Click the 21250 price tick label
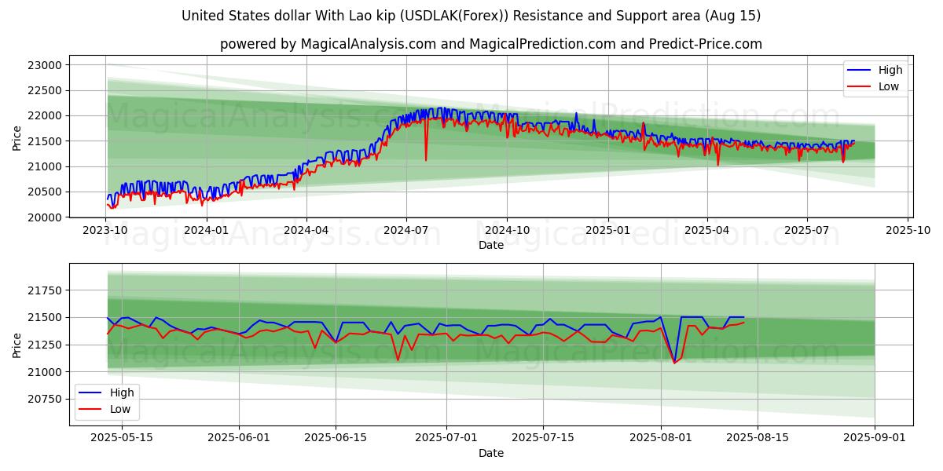Image resolution: width=943 pixels, height=471 pixels. pyautogui.click(x=44, y=345)
